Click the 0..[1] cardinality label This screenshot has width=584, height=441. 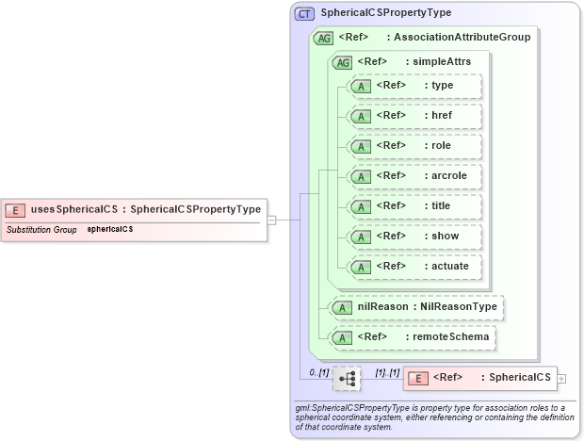pyautogui.click(x=318, y=372)
